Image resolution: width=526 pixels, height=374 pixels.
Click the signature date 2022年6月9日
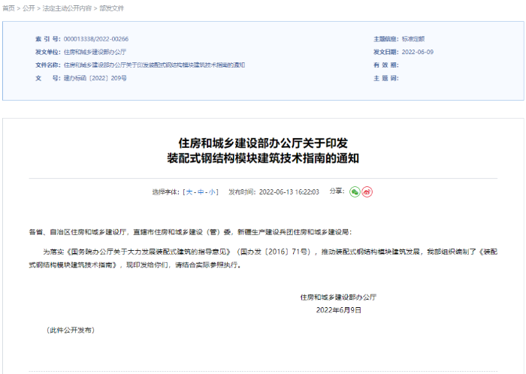click(x=338, y=309)
